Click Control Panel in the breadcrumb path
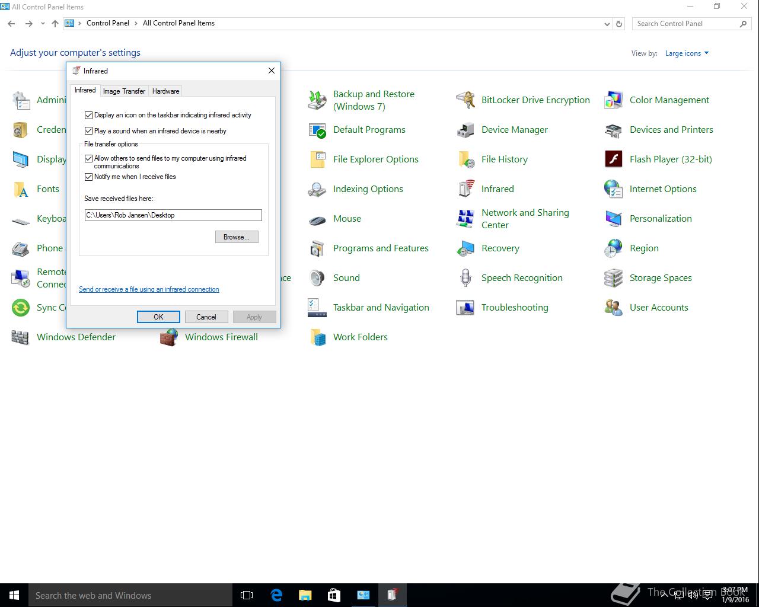The height and width of the screenshot is (607, 759). (107, 23)
